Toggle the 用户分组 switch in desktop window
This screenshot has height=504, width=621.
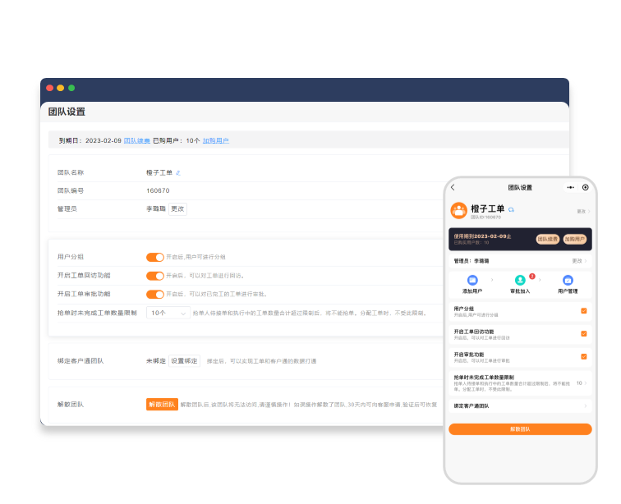click(x=155, y=258)
